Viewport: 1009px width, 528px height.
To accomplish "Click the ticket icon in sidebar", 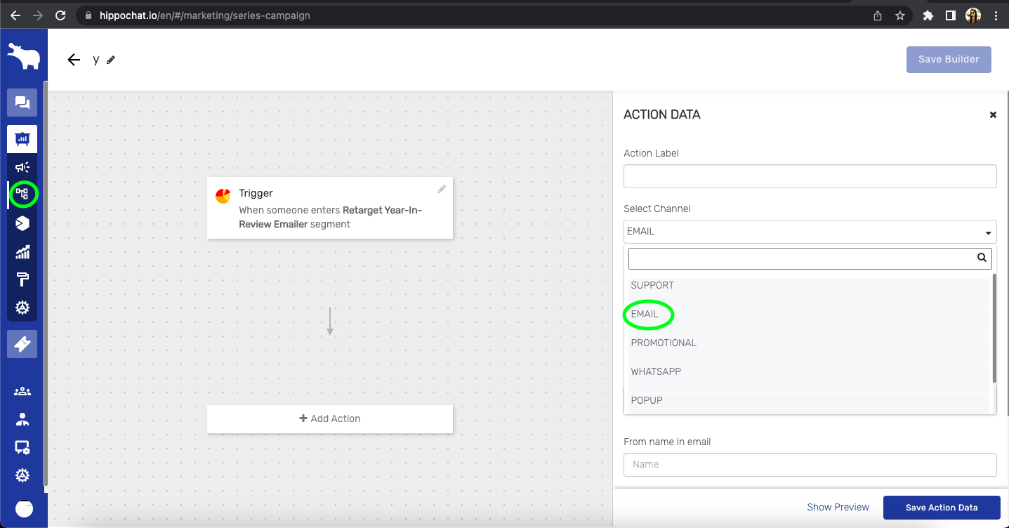I will coord(22,344).
